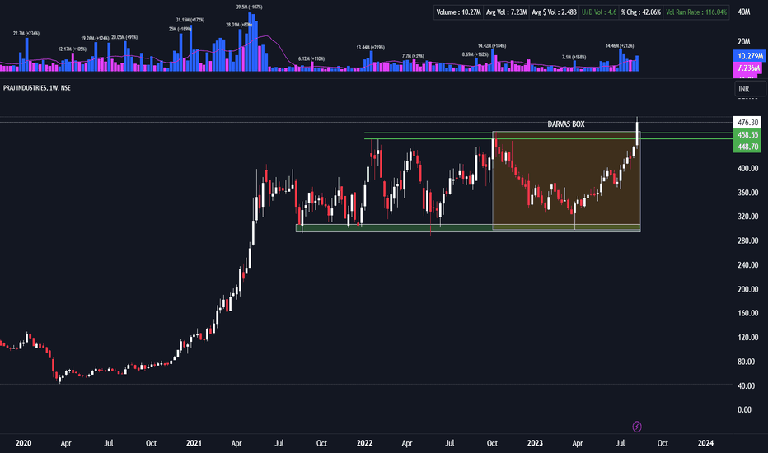Image resolution: width=768 pixels, height=453 pixels.
Task: Open the INR currency selector
Action: coord(749,89)
